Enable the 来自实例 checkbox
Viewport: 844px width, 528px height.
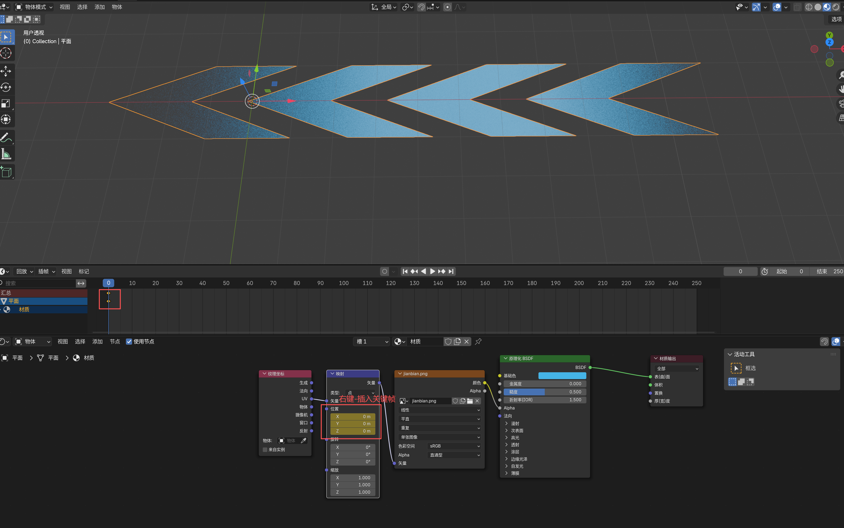(x=265, y=450)
